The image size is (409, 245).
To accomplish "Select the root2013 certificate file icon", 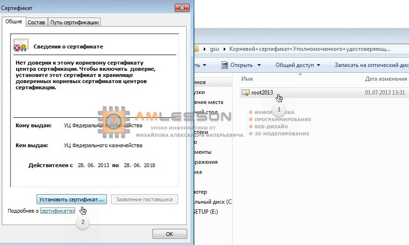I will [x=246, y=93].
